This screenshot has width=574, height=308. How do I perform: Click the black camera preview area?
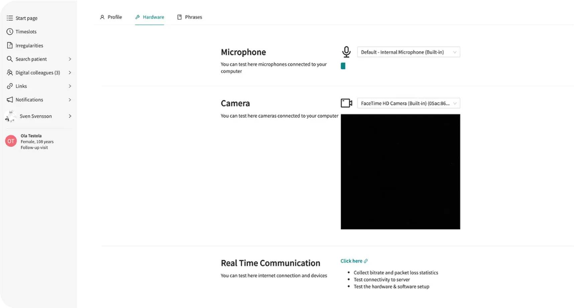pos(400,172)
